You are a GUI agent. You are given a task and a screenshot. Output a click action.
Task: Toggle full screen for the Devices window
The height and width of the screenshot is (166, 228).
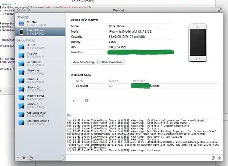coord(220,10)
